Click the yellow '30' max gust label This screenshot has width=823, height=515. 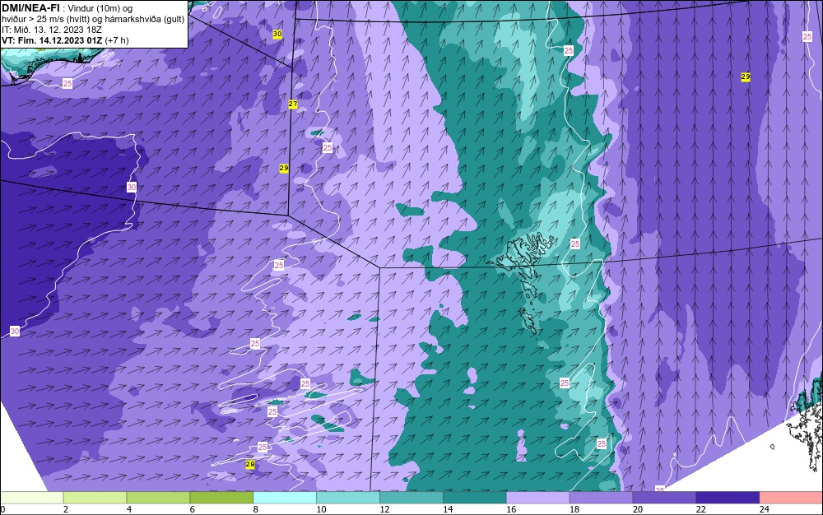[x=277, y=34]
